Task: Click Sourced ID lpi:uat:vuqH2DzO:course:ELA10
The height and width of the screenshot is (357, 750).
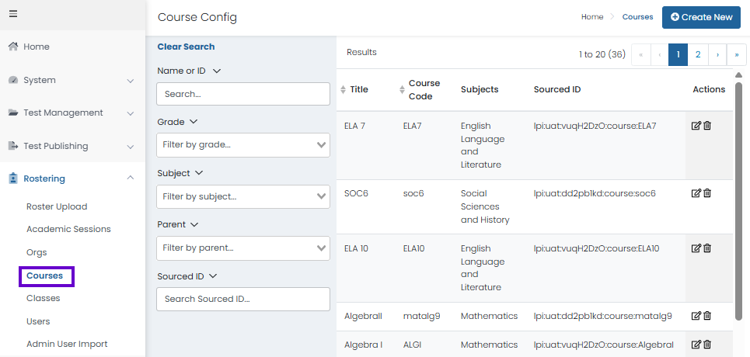Action: point(596,248)
